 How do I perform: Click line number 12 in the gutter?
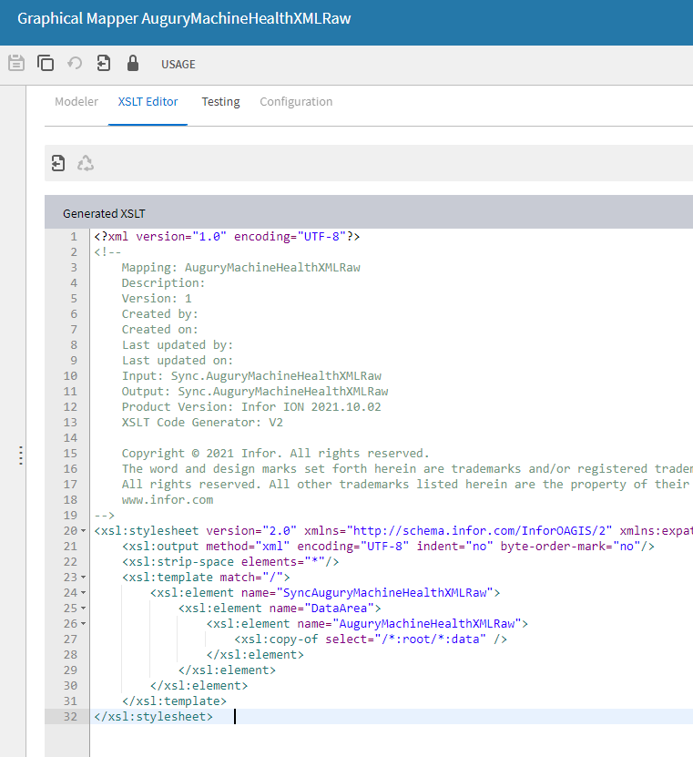pos(70,406)
